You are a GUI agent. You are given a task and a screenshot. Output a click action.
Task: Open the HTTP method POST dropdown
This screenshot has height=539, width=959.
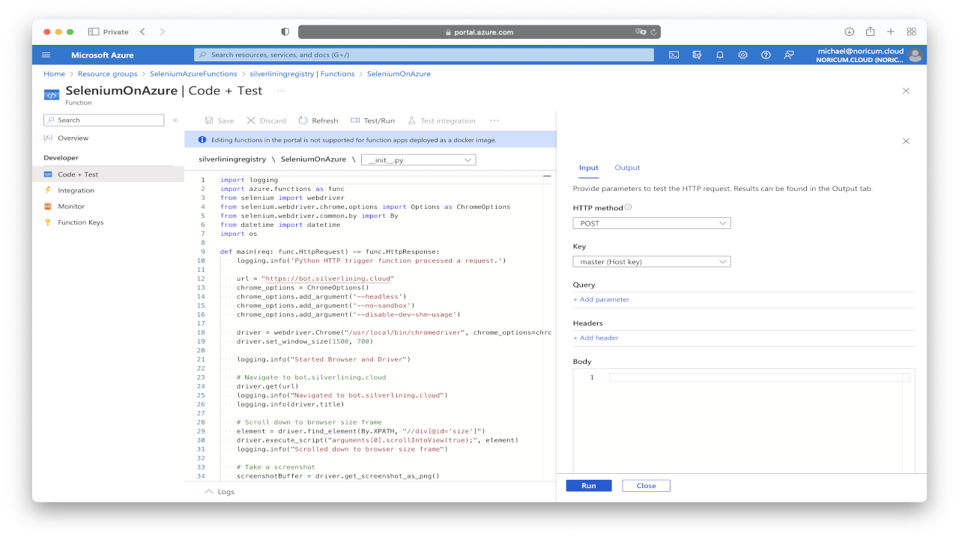coord(652,223)
